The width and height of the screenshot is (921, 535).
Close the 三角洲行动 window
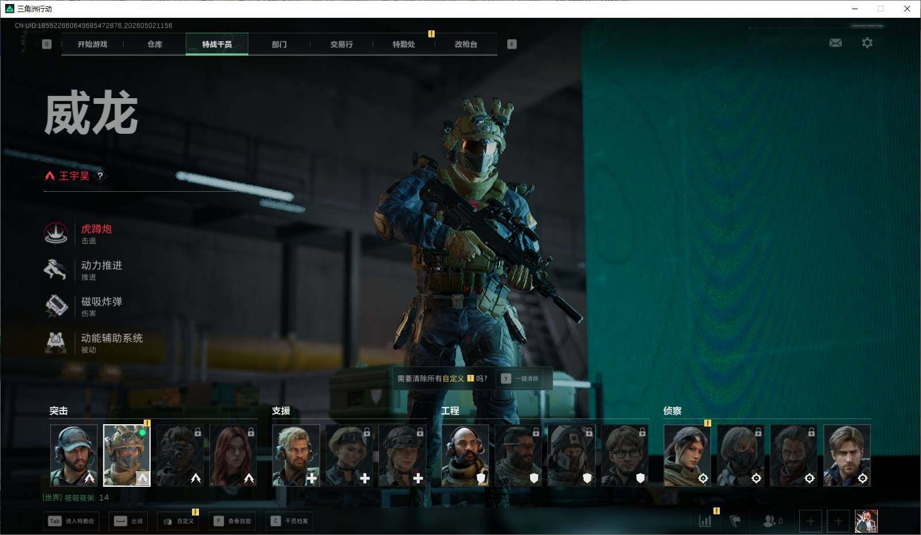907,9
